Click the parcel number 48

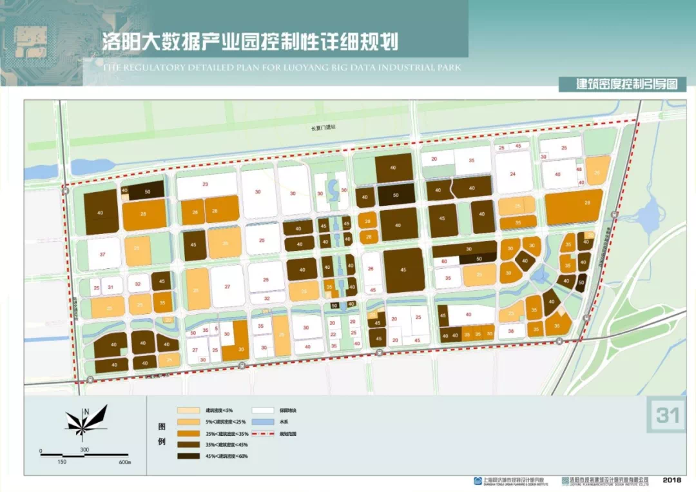(x=579, y=169)
